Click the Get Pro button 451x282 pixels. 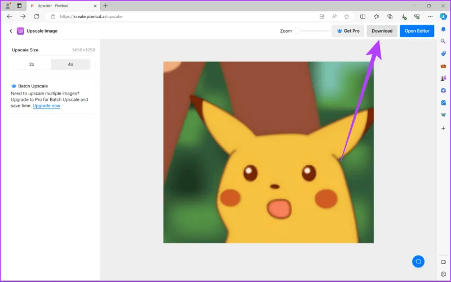coord(348,31)
